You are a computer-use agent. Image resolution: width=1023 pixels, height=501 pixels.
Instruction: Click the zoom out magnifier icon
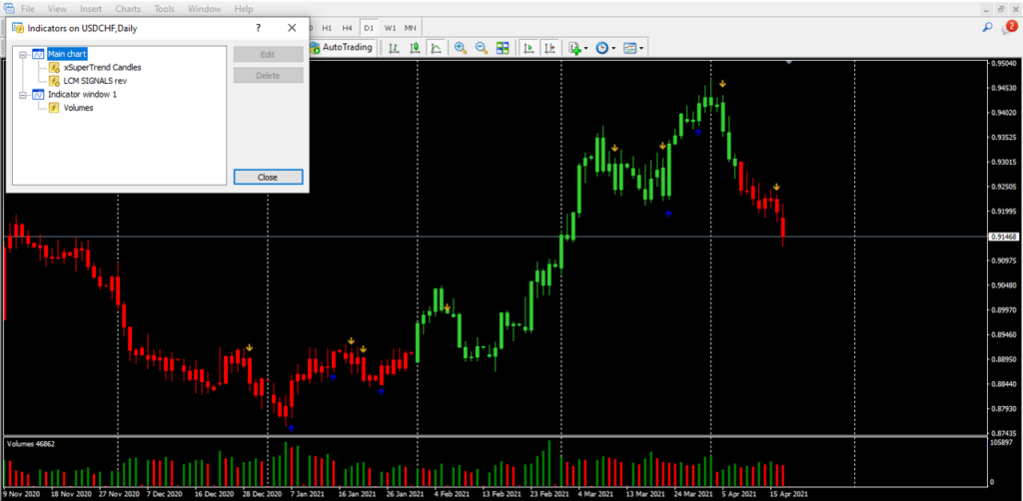(x=482, y=47)
